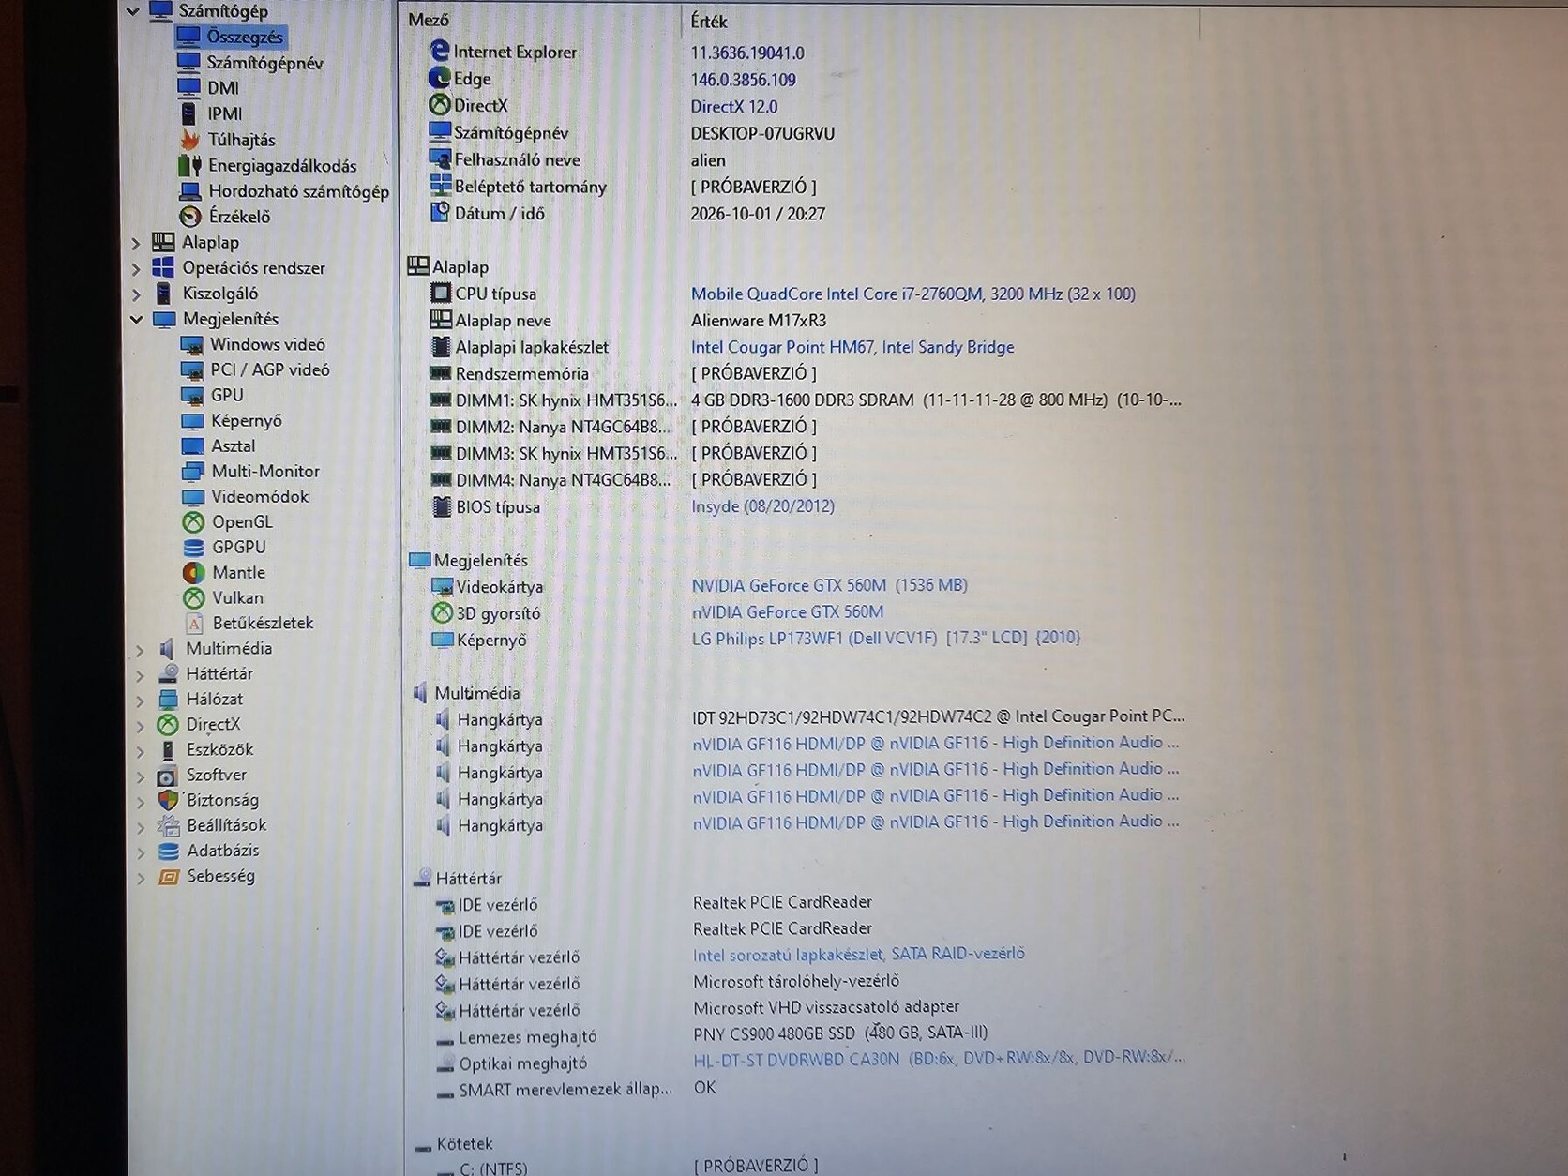Click the Energiagazdálkodás power icon
The height and width of the screenshot is (1176, 1568).
click(x=189, y=165)
